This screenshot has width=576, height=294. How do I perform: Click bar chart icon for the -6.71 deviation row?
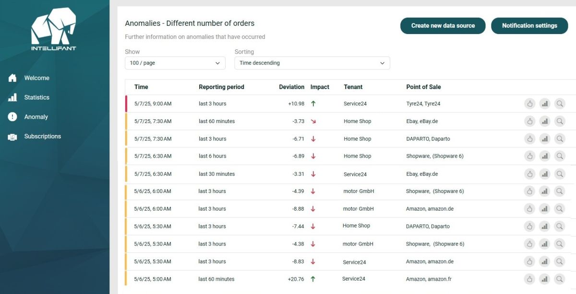(x=544, y=139)
